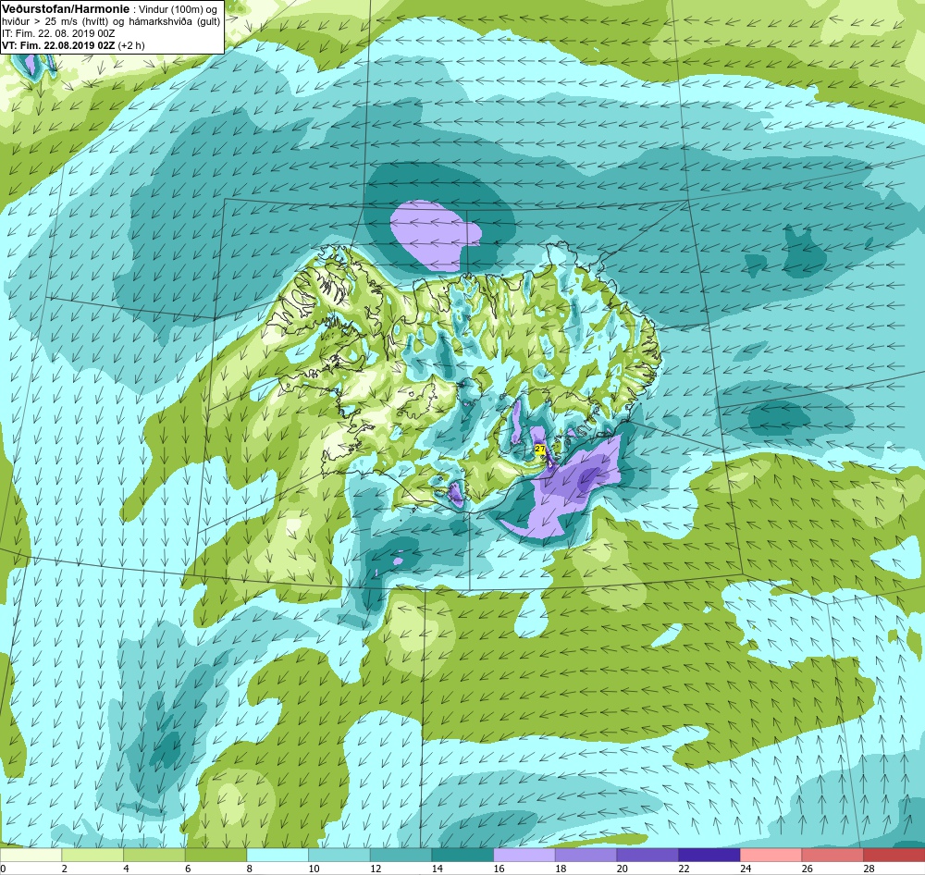Click the legend scale number 8
This screenshot has width=925, height=875.
(x=250, y=869)
